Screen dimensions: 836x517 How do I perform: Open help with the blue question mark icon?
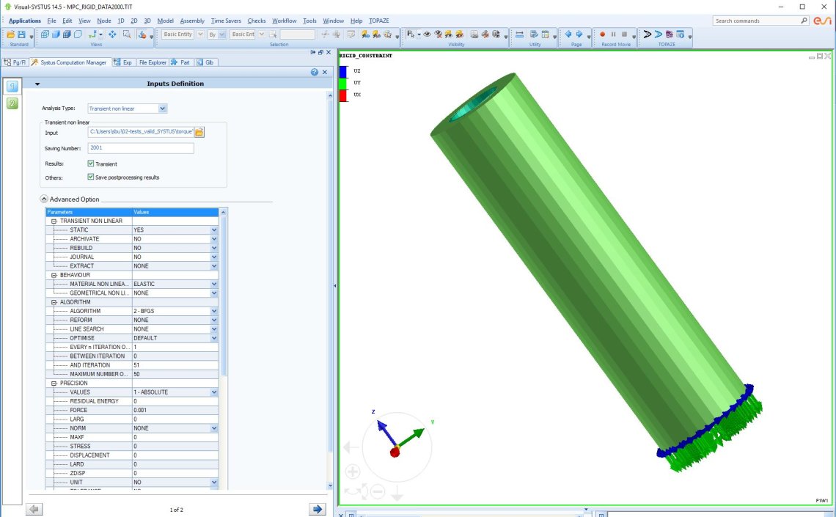coord(315,72)
